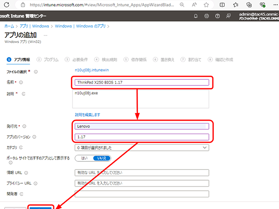
Task: Open admin account menu
Action: point(259,16)
